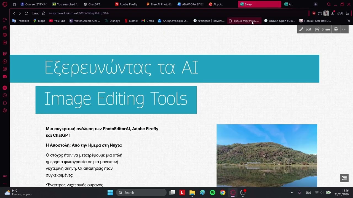Open the Gmail bookmark
This screenshot has width=353, height=198.
pyautogui.click(x=148, y=21)
